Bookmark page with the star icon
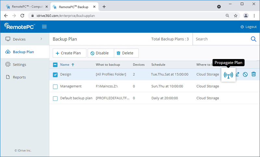The height and width of the screenshot is (157, 260). pyautogui.click(x=236, y=16)
